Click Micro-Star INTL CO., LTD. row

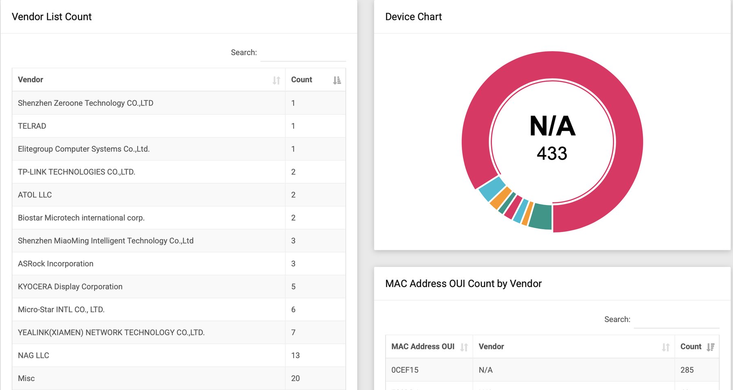pos(179,309)
